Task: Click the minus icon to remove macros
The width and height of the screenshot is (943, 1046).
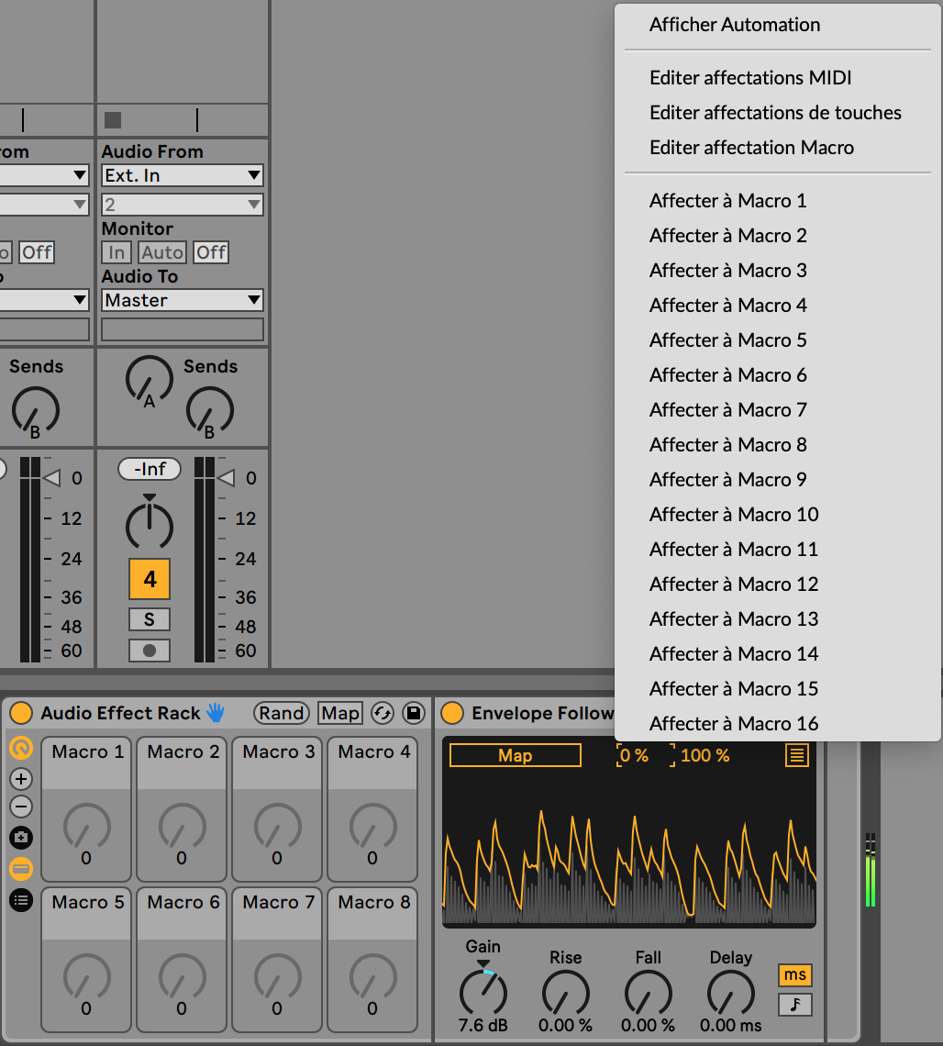Action: coord(20,807)
